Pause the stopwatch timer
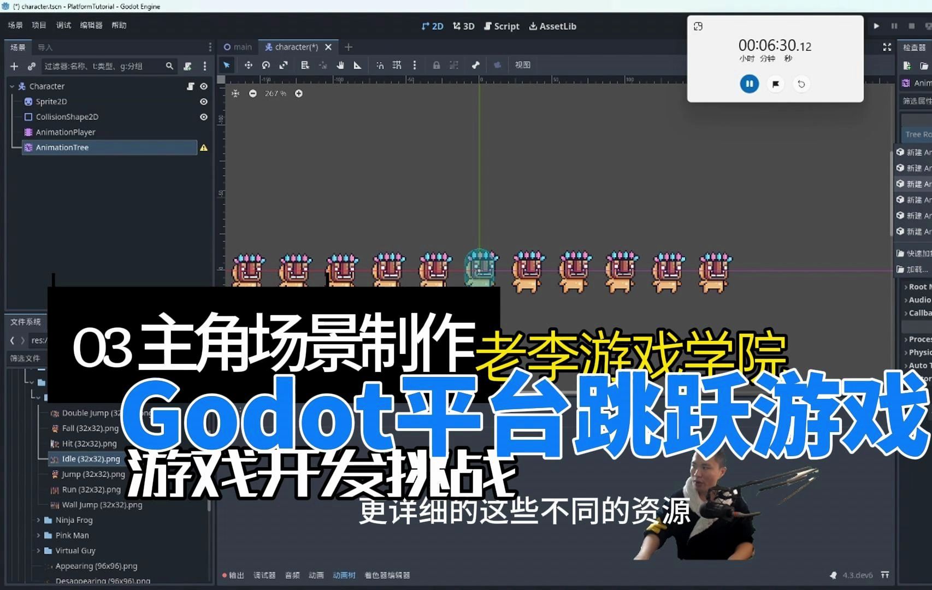The height and width of the screenshot is (590, 932). pyautogui.click(x=750, y=84)
